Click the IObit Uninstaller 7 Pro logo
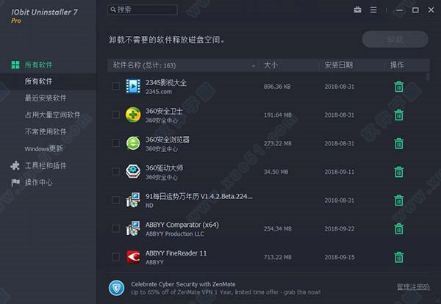 coord(44,15)
